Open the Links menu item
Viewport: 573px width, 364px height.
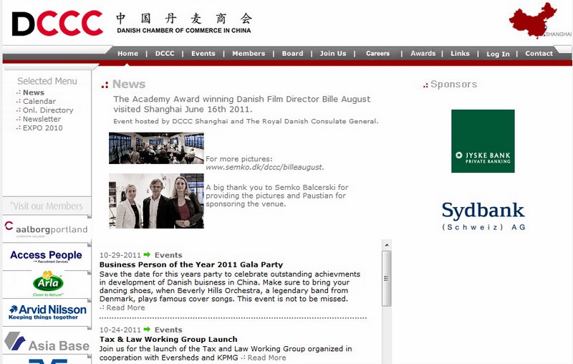pyautogui.click(x=460, y=53)
